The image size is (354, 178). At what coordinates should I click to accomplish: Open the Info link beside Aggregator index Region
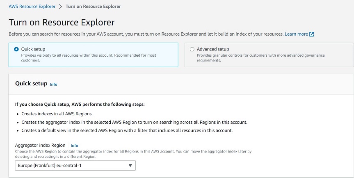74,146
